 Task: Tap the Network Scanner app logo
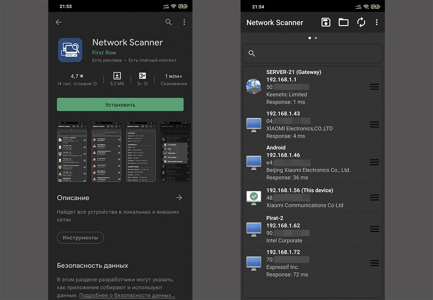(x=70, y=50)
